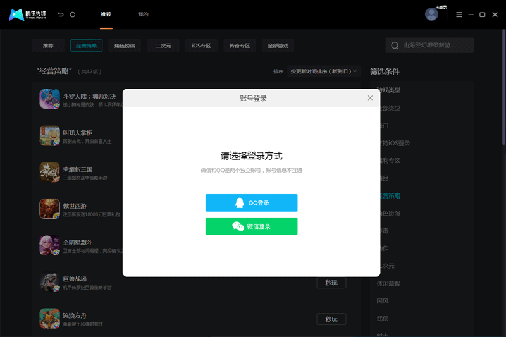Screen dimensions: 506x337
Task: Open the 叫我大掌柜 game icon
Action: tap(50, 136)
